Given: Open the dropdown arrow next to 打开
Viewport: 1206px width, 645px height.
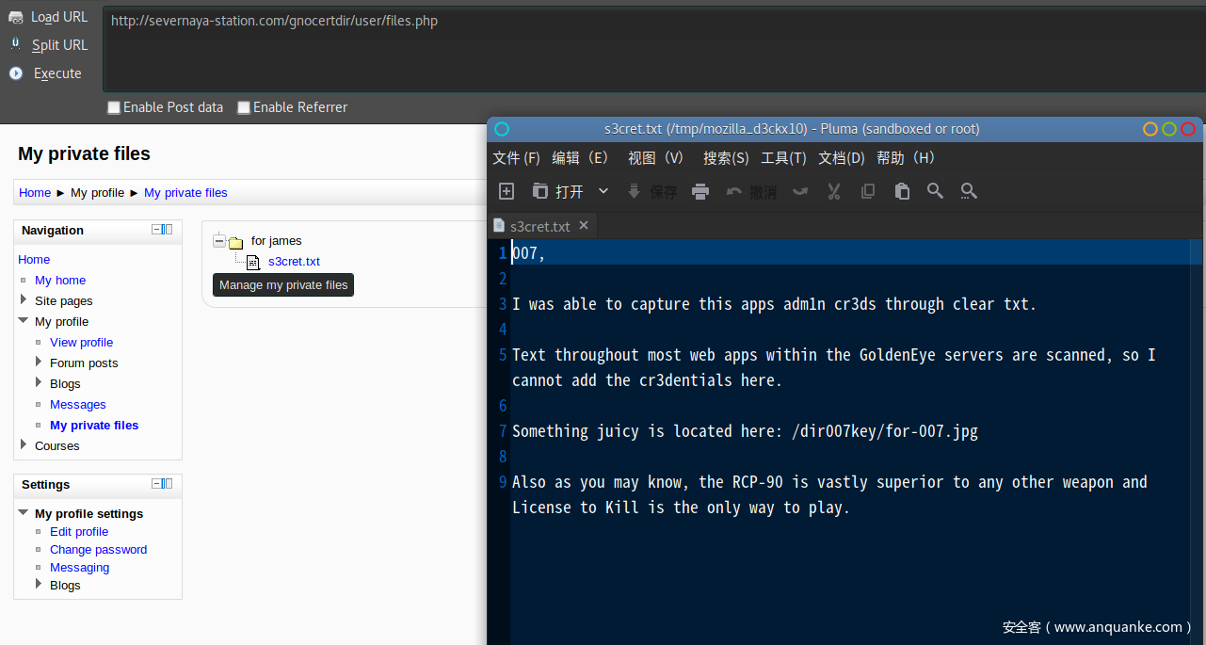Looking at the screenshot, I should pos(603,191).
